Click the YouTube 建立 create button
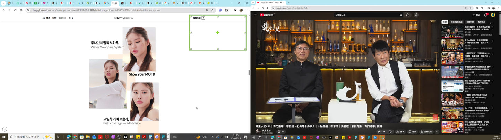Viewport: 501px width, 140px height. (476, 15)
